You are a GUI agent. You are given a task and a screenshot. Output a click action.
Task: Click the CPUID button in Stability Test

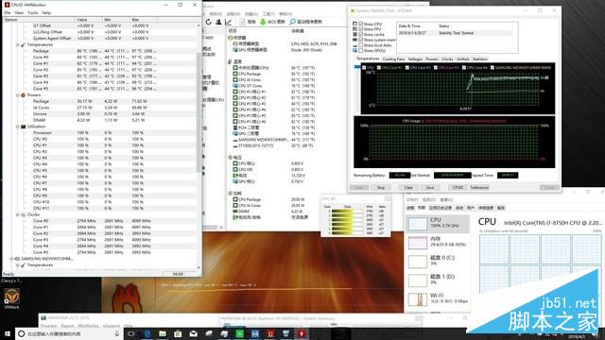coord(458,187)
